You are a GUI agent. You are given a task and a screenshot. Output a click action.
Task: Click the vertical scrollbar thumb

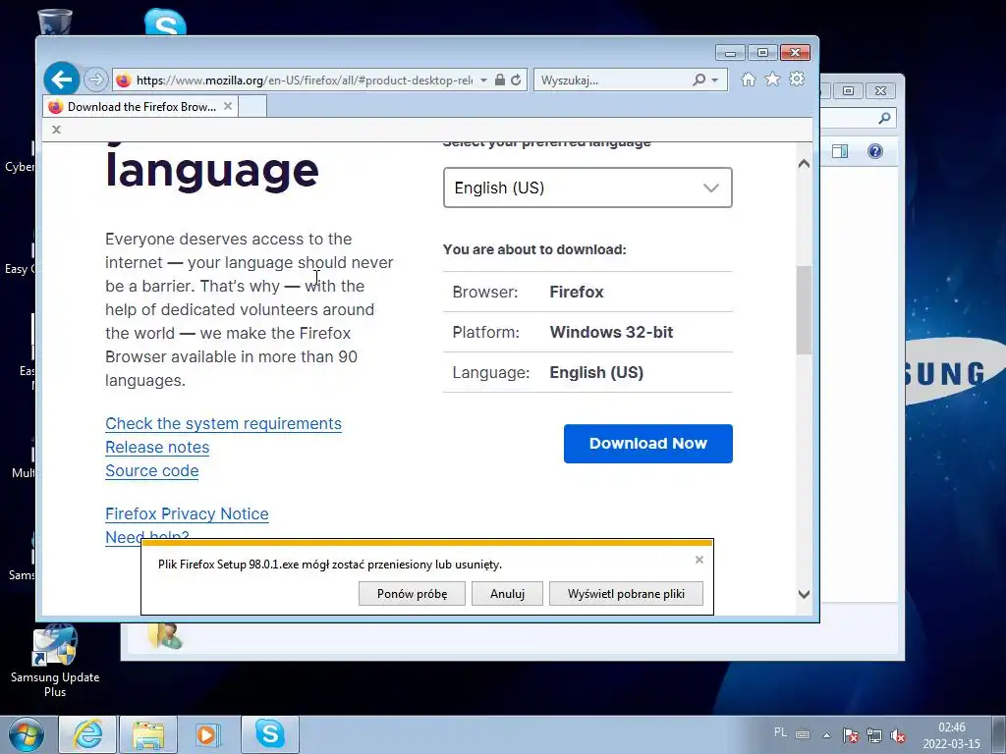coord(804,309)
